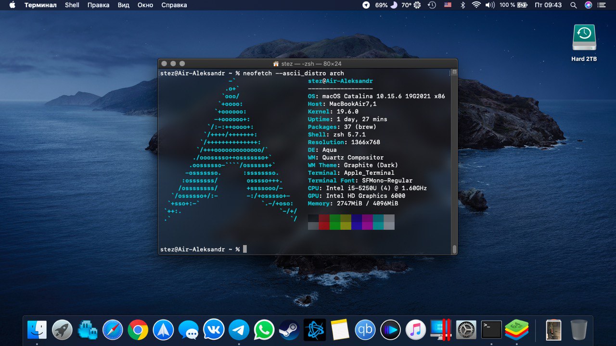Open the Вид menu

click(124, 5)
